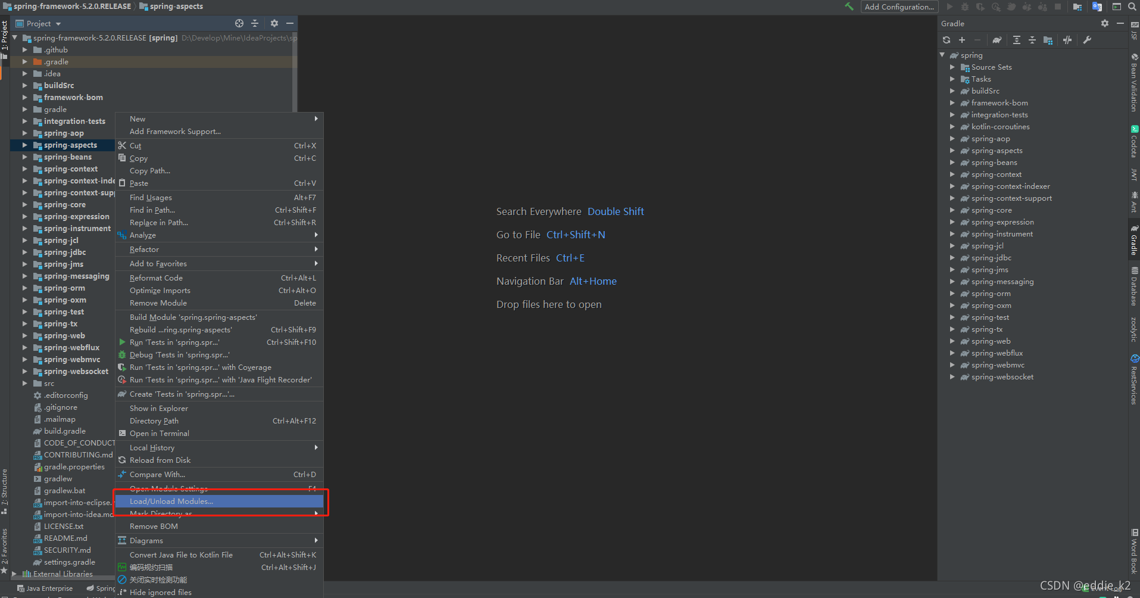Expand External Libraries node

[14, 574]
